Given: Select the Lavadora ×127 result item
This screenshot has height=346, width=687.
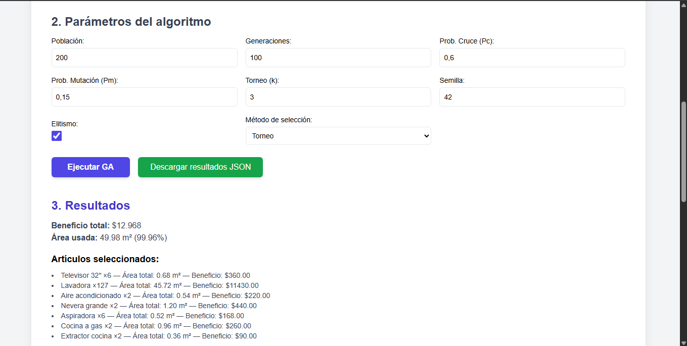Looking at the screenshot, I should pyautogui.click(x=159, y=285).
